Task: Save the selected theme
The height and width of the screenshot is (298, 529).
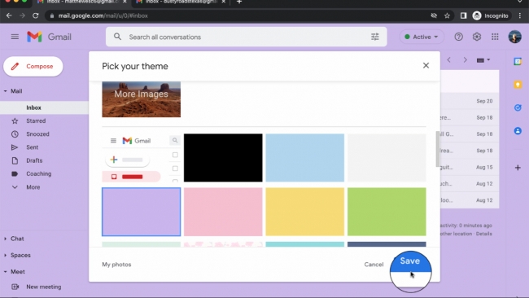Action: [x=410, y=261]
